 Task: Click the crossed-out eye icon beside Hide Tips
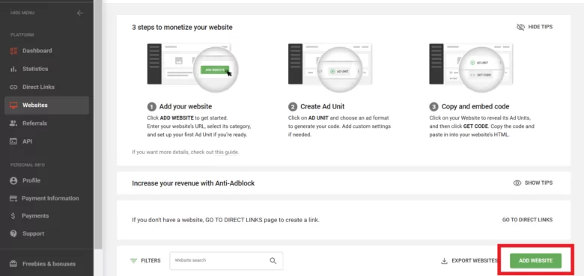tap(520, 27)
